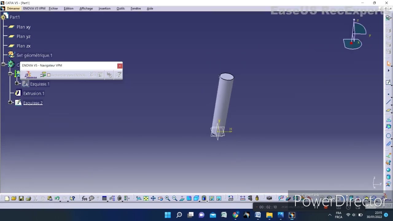Image resolution: width=393 pixels, height=221 pixels.
Task: Select Plan zx in the tree
Action: 23,46
